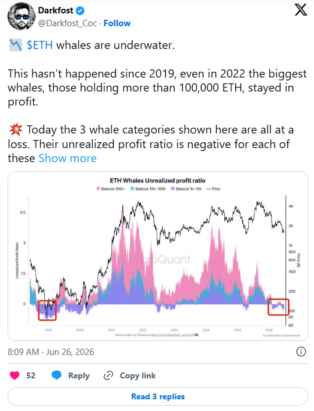
Task: Open the tweet timestamp Jun 26, 2026
Action: click(x=51, y=352)
